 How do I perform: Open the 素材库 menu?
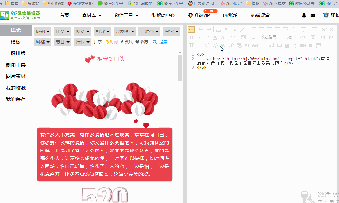[x=92, y=15]
